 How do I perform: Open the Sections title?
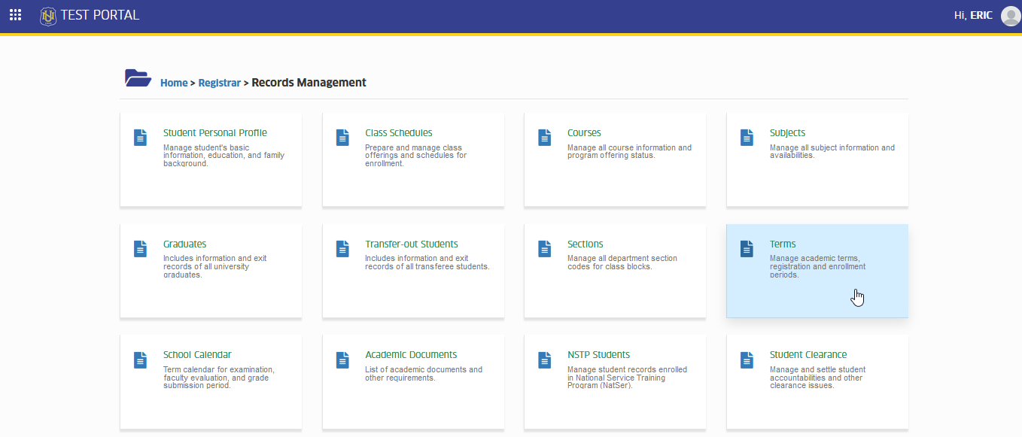pyautogui.click(x=586, y=244)
